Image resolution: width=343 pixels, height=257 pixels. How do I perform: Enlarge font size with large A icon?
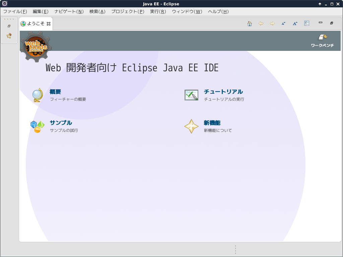pyautogui.click(x=295, y=23)
